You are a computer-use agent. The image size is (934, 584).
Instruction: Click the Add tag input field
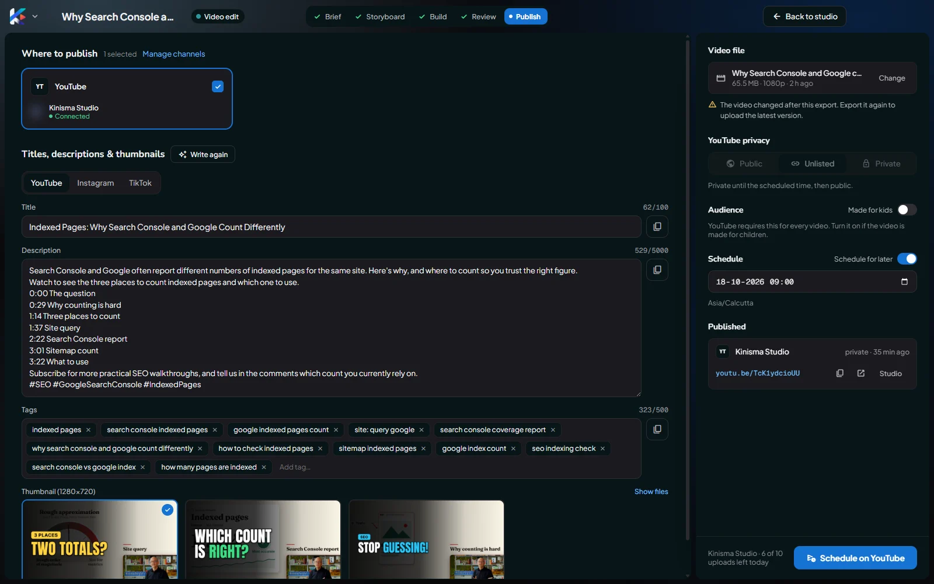point(295,467)
